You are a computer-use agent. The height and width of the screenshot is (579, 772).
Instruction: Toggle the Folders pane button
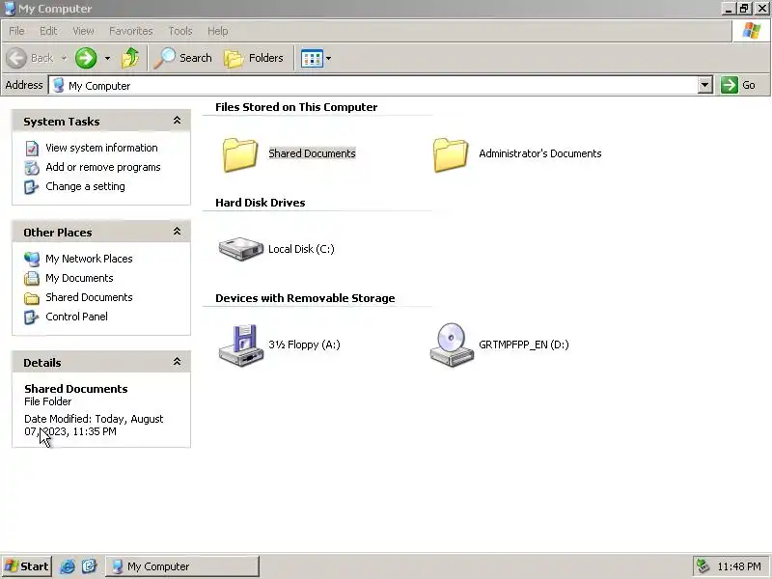pos(254,58)
